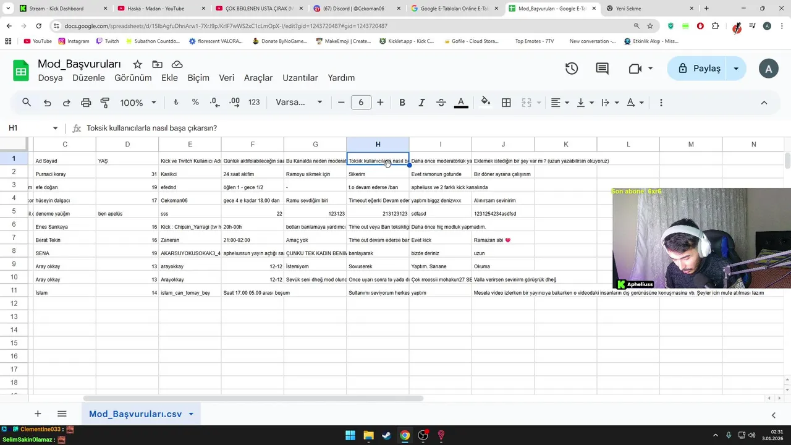The width and height of the screenshot is (791, 445).
Task: Hide the menus with collapse arrow
Action: pos(764,103)
